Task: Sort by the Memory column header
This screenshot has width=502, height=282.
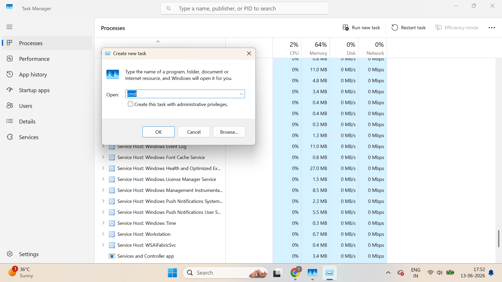Action: click(316, 48)
